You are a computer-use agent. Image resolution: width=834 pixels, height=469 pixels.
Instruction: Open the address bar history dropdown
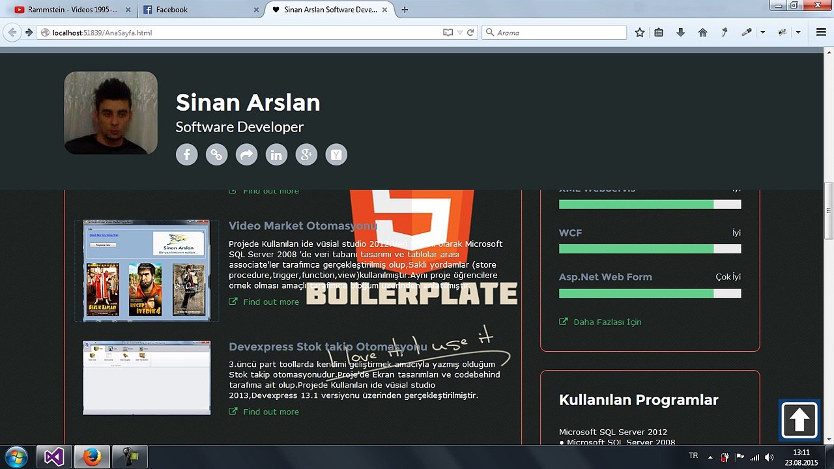tap(459, 33)
